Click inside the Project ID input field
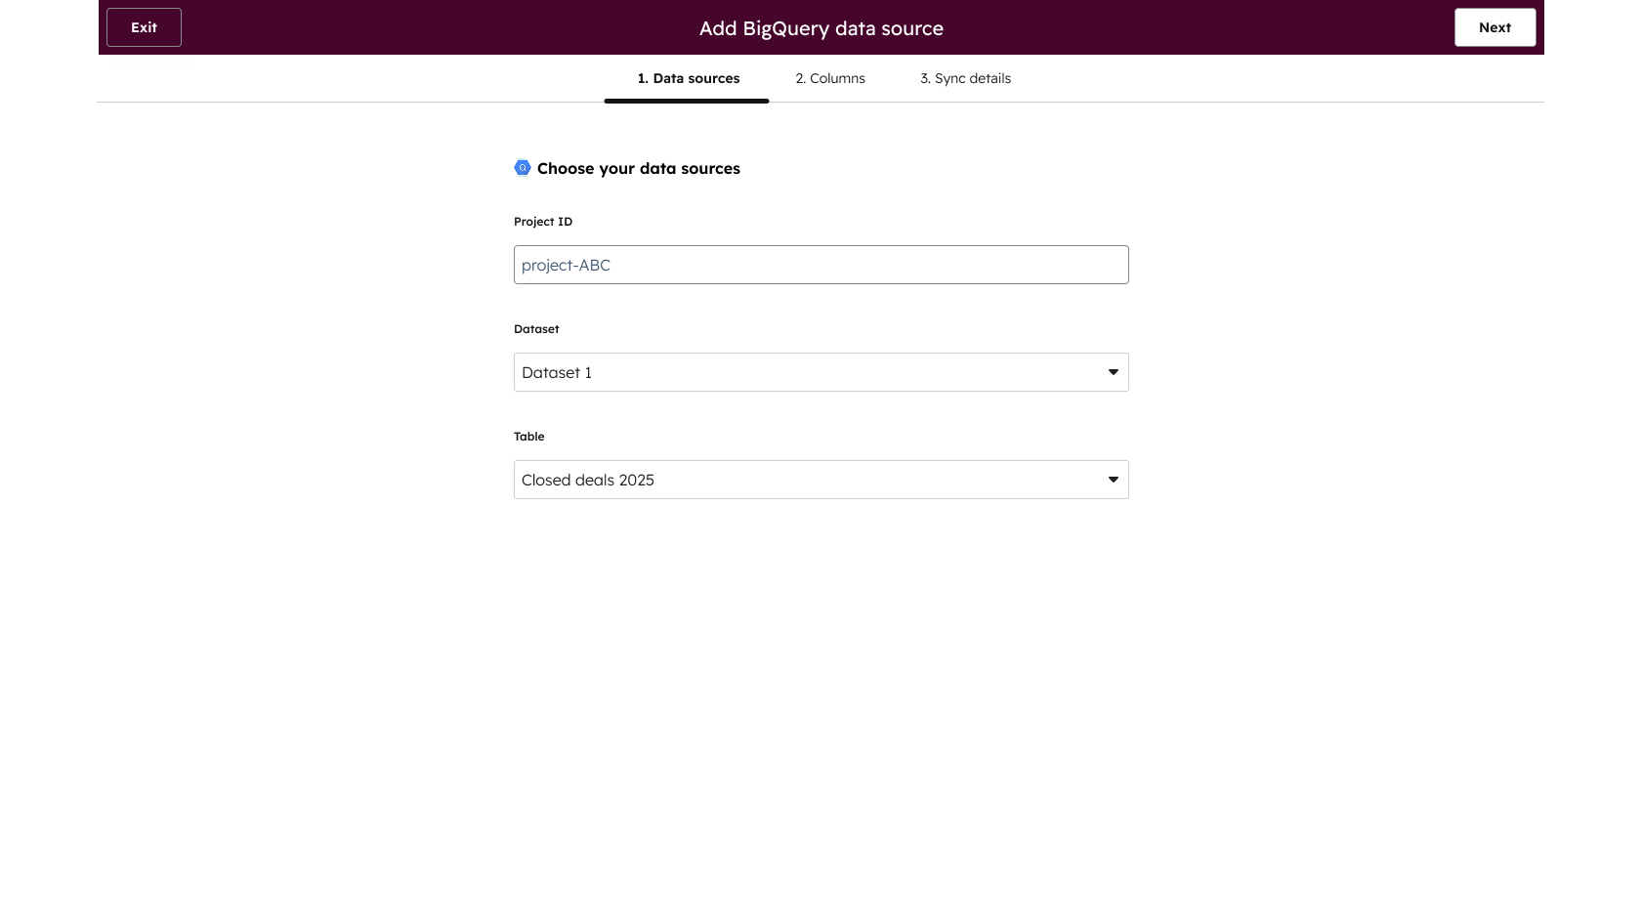The height and width of the screenshot is (924, 1642). pyautogui.click(x=821, y=265)
